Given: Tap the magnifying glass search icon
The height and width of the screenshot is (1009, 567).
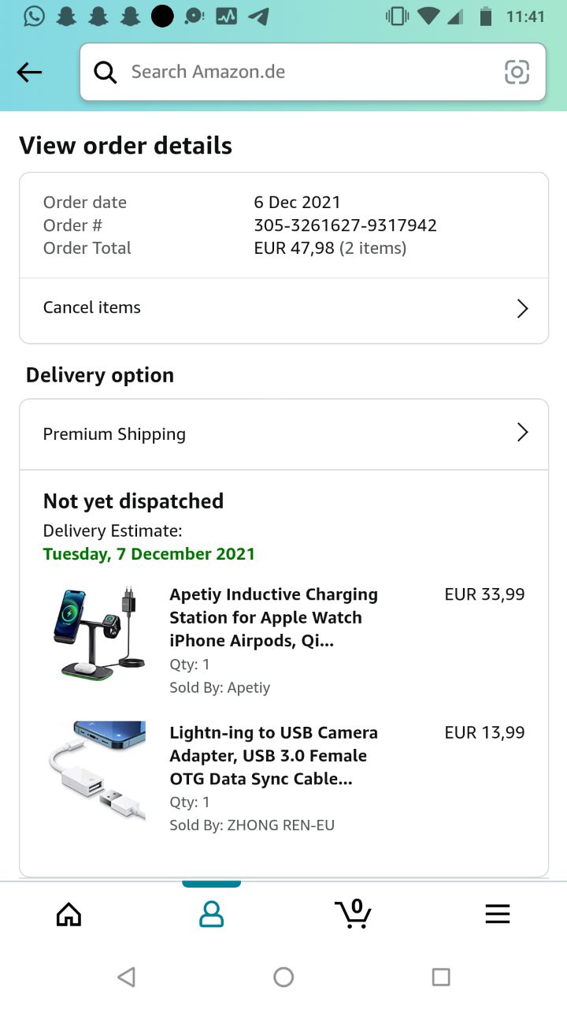Looking at the screenshot, I should [106, 73].
